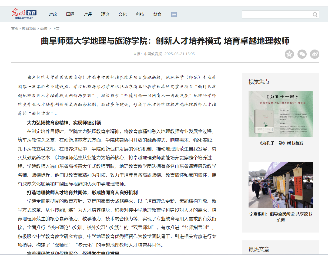
Task: Open the 时政 navigation item
Action: (x=53, y=14)
